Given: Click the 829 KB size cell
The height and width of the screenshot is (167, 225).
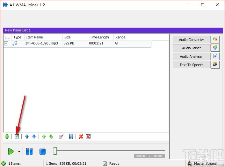Looking at the screenshot, I should click(69, 43).
